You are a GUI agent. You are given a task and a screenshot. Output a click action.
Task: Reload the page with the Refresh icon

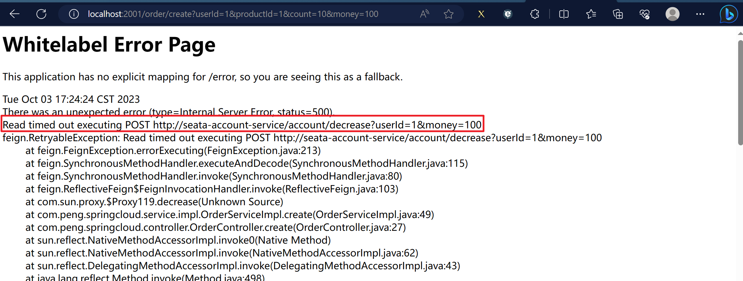pos(42,14)
